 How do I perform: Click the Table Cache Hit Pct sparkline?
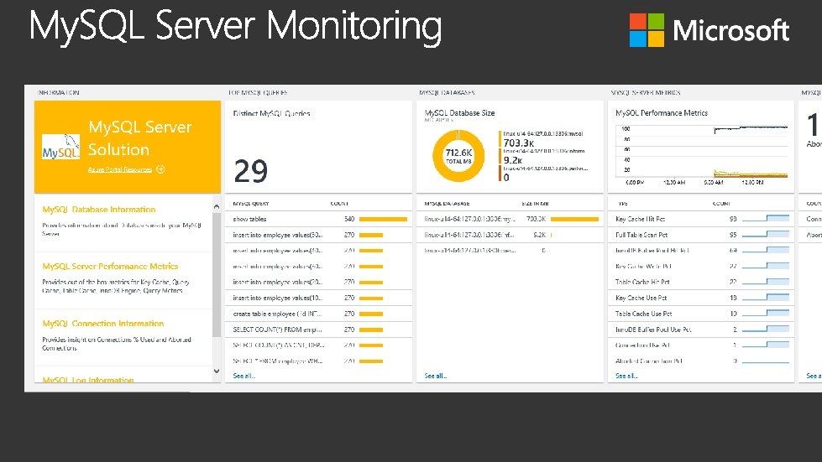[x=766, y=282]
